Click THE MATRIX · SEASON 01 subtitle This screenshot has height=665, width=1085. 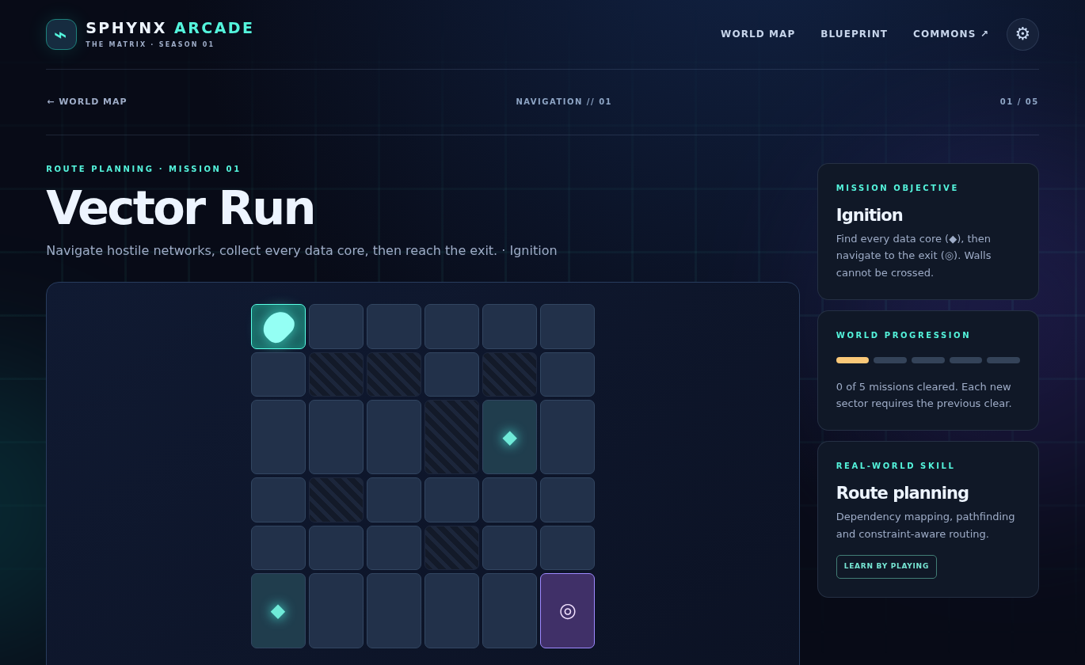[150, 44]
